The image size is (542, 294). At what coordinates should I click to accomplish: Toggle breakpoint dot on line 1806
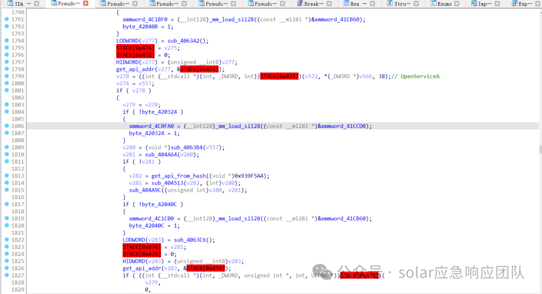coord(7,126)
